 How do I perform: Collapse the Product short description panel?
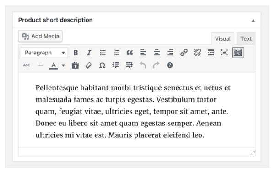click(253, 20)
